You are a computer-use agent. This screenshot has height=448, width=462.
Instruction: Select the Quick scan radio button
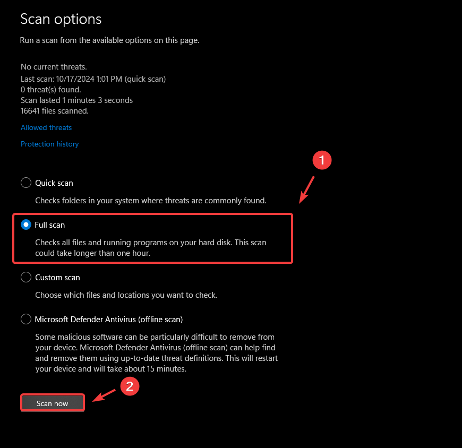(x=26, y=183)
